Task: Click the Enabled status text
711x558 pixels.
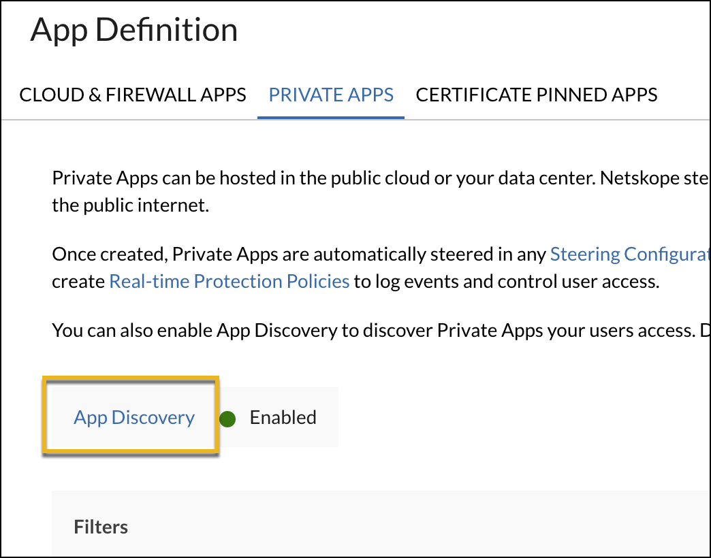Action: point(283,417)
